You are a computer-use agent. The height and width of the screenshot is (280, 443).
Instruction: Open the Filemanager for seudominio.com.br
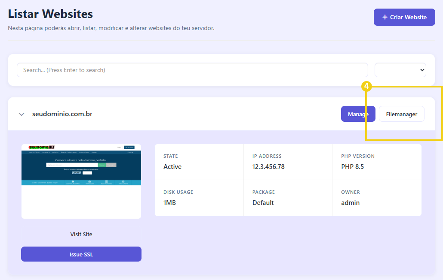tap(401, 114)
